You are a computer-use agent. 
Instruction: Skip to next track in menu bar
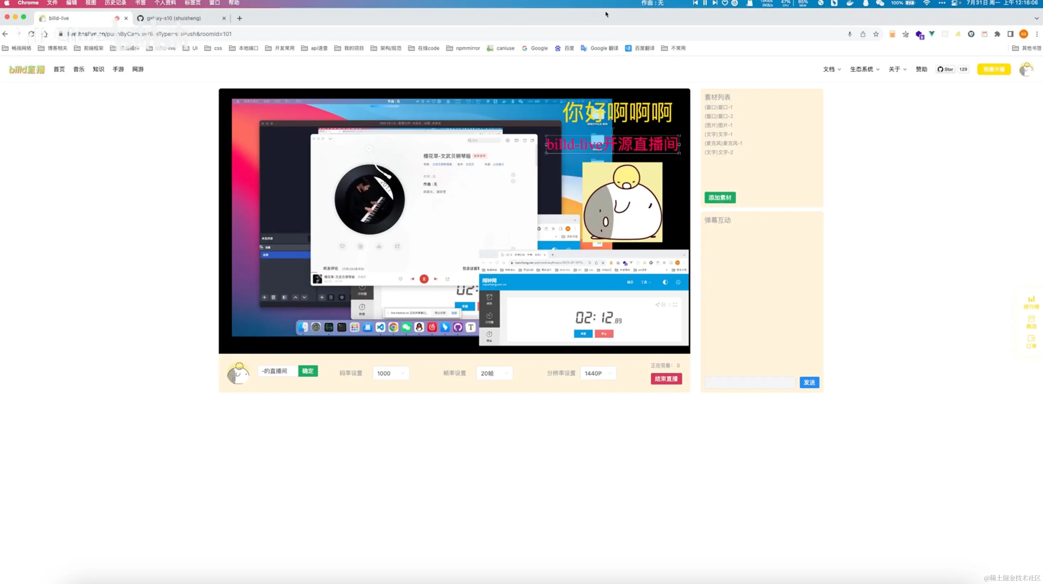point(715,3)
